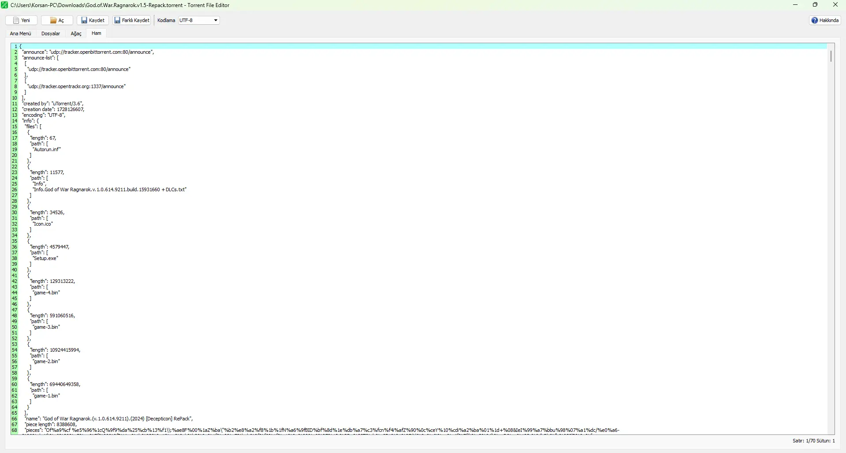Click the "announce-list" key line
The image size is (846, 453).
click(x=40, y=58)
